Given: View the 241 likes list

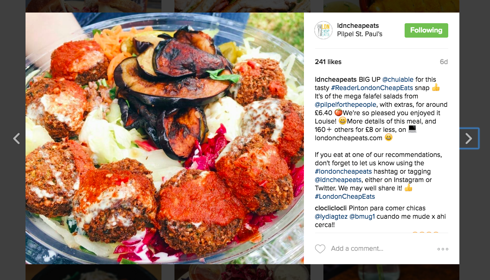Looking at the screenshot, I should point(328,62).
